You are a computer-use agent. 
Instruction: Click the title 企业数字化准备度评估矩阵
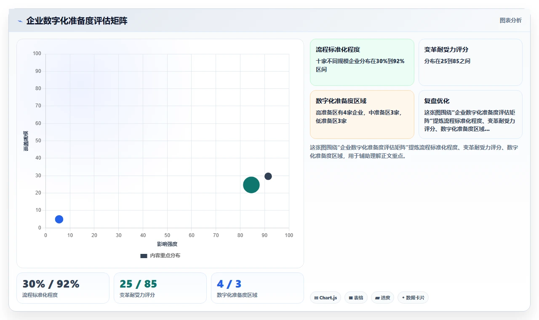[x=77, y=21]
